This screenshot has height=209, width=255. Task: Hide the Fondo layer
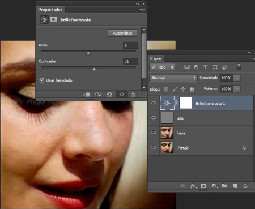(x=154, y=147)
